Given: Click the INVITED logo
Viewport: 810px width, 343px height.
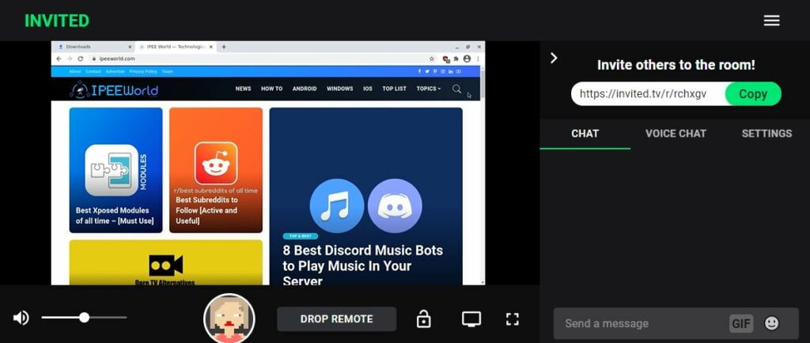Looking at the screenshot, I should coord(57,21).
